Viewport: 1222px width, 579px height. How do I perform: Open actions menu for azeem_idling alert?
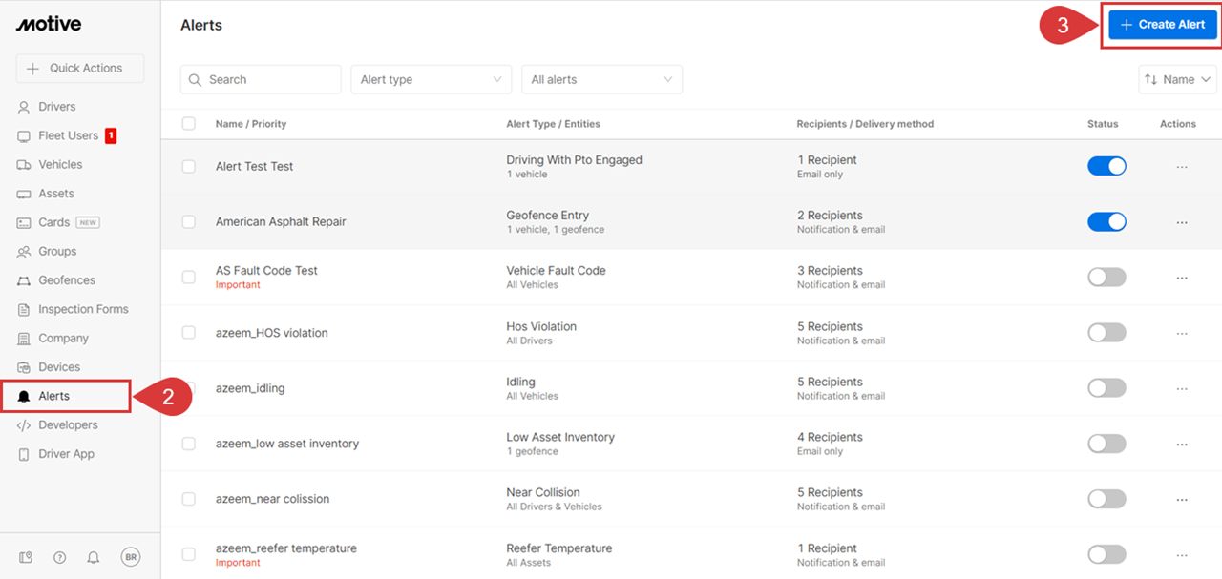tap(1182, 389)
